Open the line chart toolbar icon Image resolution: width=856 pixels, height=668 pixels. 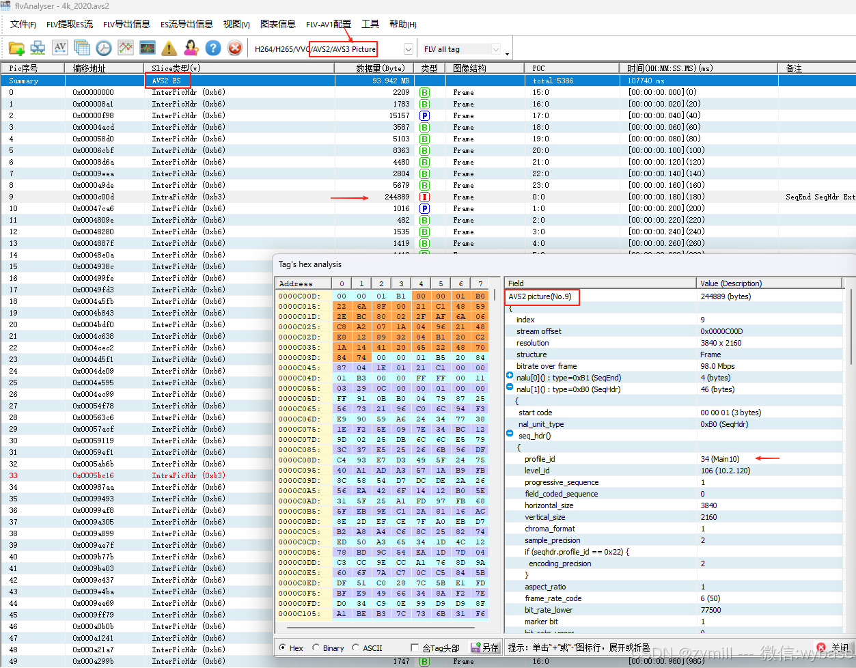tap(126, 48)
